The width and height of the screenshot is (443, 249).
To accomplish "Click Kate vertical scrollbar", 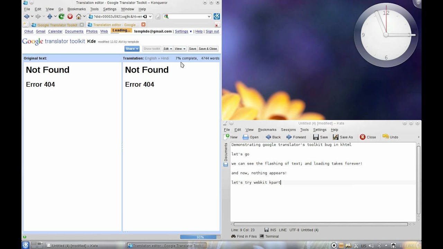I will pyautogui.click(x=418, y=180).
